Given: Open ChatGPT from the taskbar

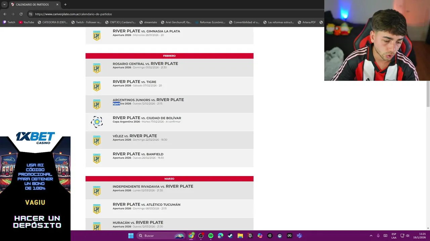Looking at the screenshot, I should 270,236.
